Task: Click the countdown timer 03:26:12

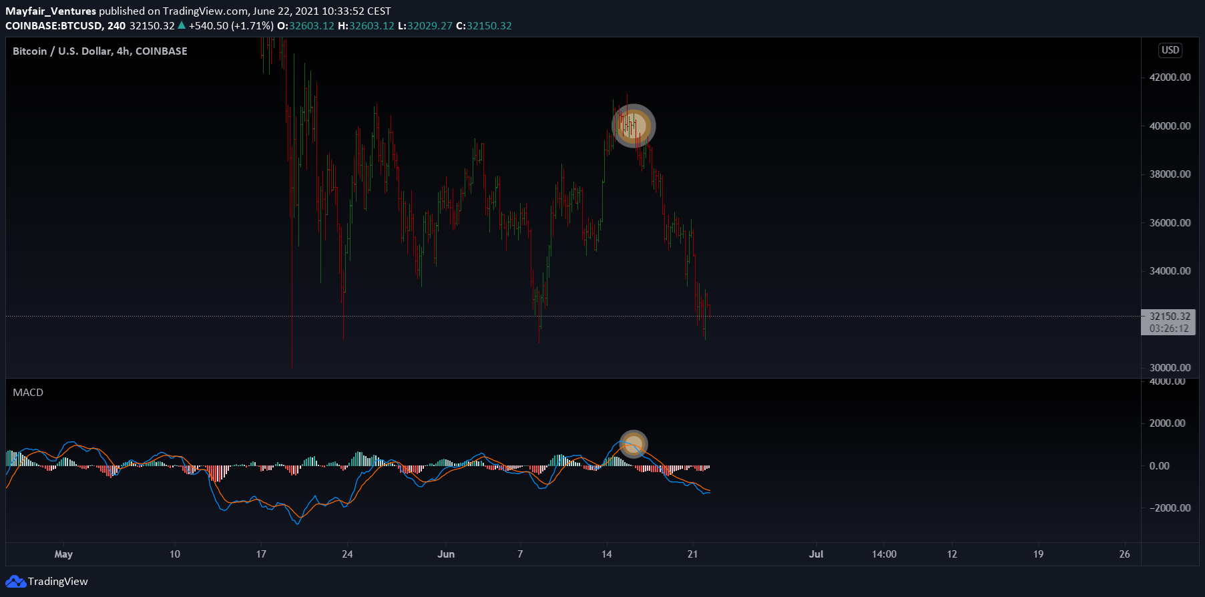Action: pos(1170,329)
